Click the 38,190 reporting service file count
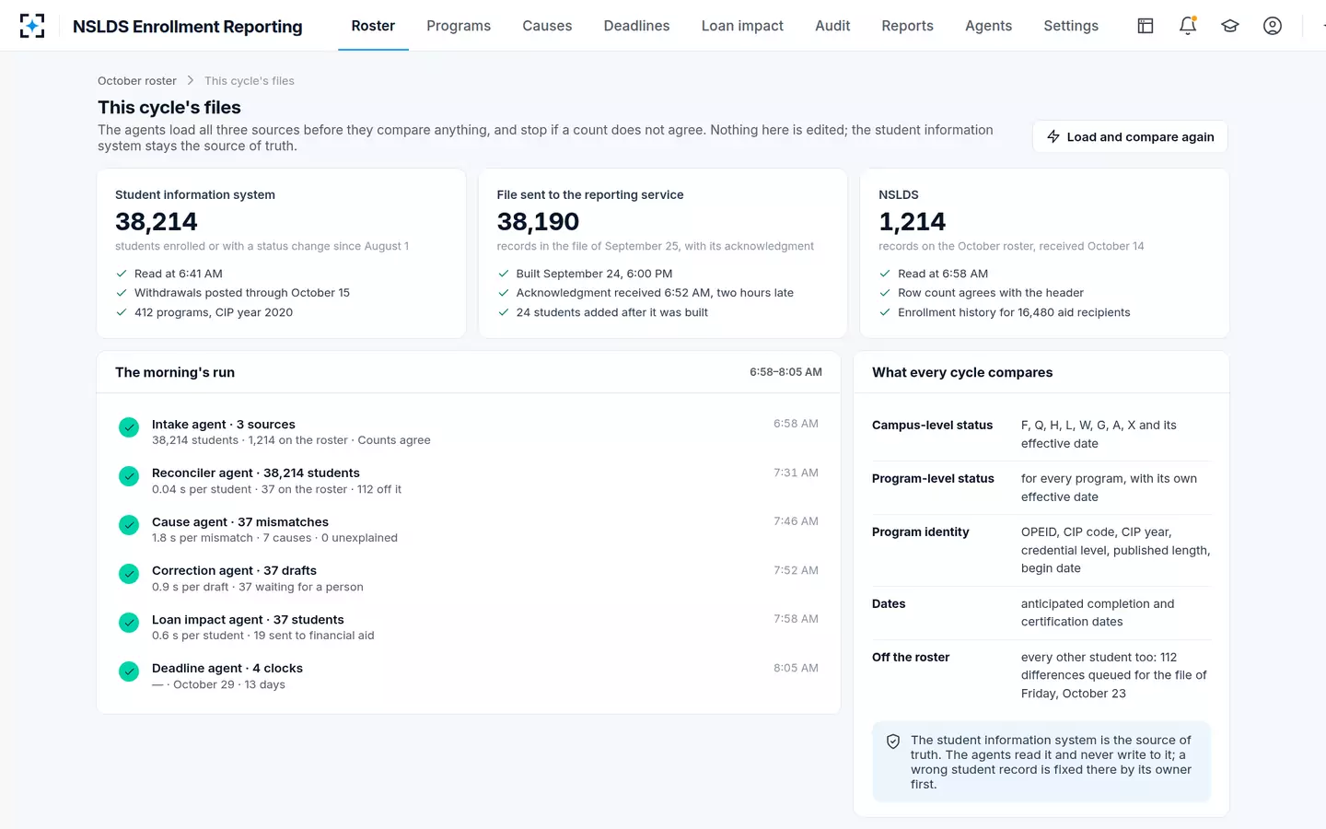This screenshot has height=829, width=1326. (x=538, y=222)
